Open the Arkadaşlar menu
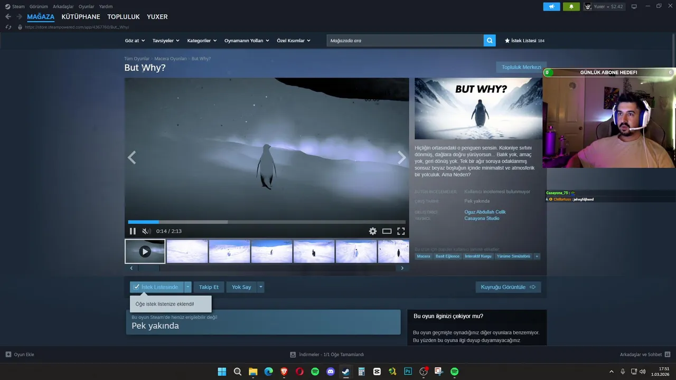This screenshot has height=380, width=676. 63,6
